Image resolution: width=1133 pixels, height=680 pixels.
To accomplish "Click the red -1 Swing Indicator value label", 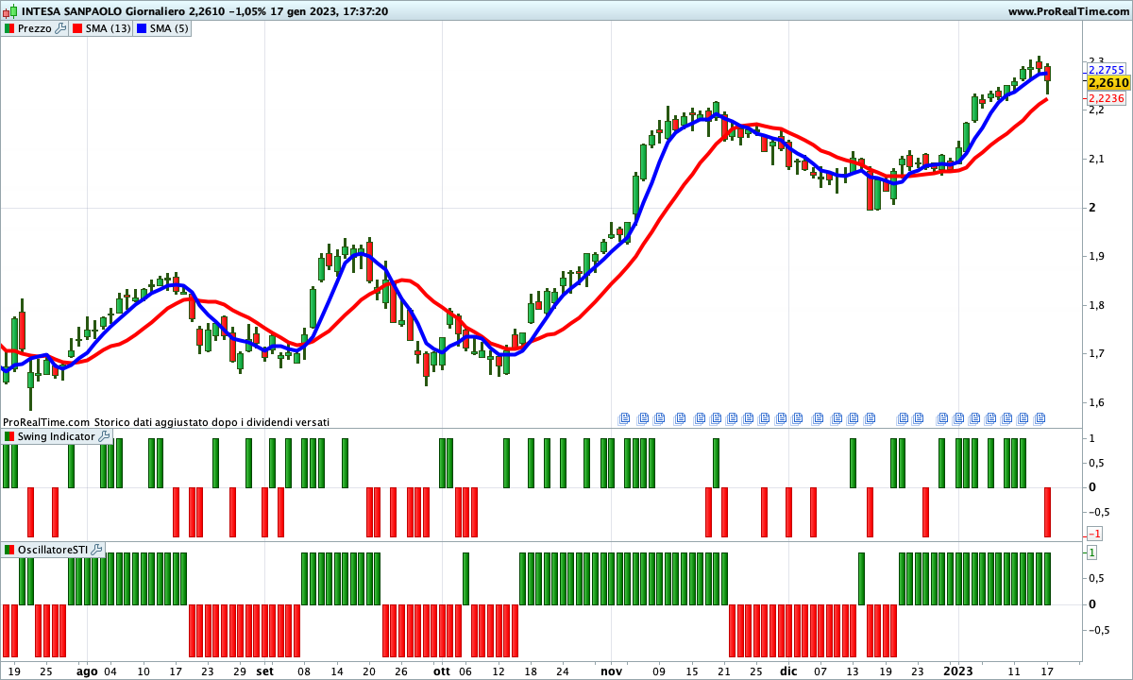I will pos(1094,534).
